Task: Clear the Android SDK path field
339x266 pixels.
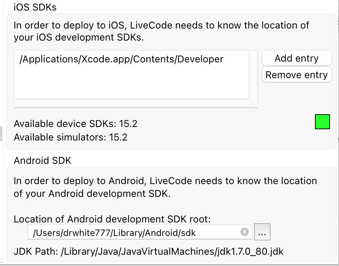Action: pyautogui.click(x=244, y=232)
